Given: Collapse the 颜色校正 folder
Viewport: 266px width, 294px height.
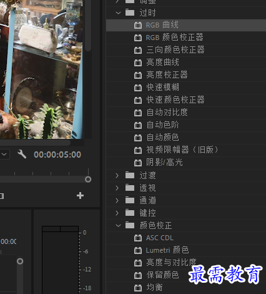Looking at the screenshot, I should (118, 226).
